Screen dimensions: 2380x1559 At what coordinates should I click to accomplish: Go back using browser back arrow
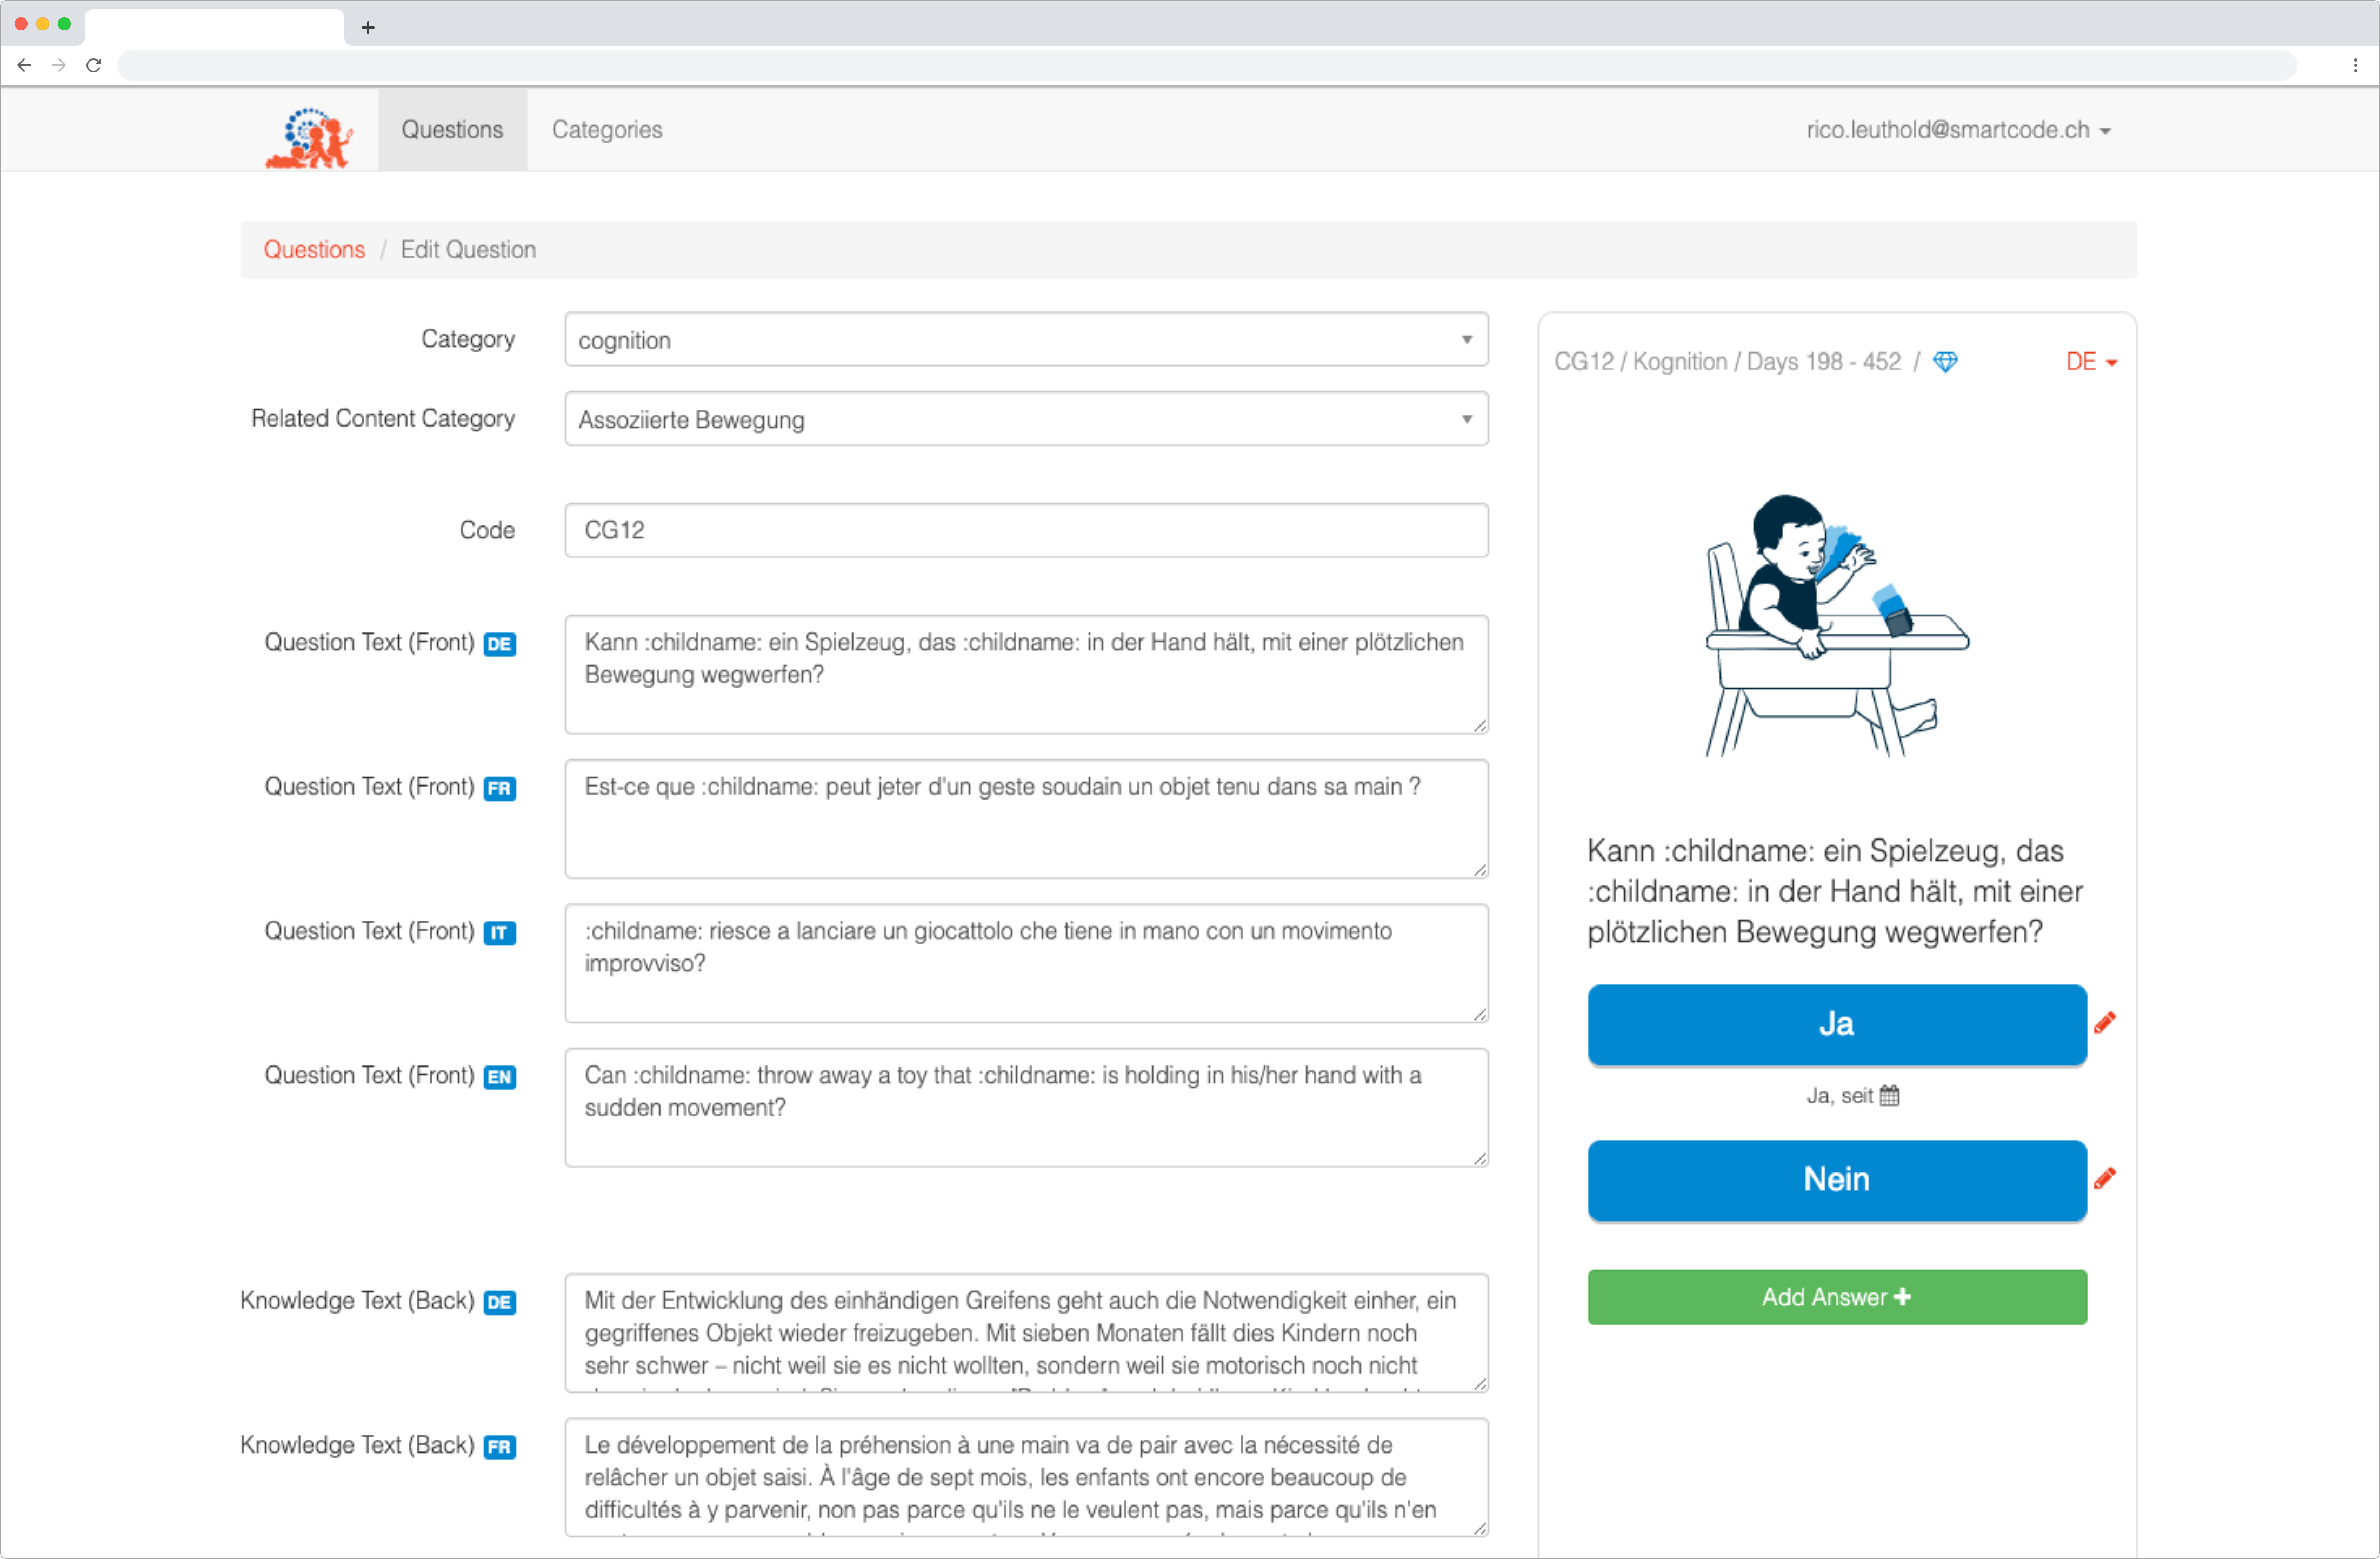pyautogui.click(x=24, y=65)
